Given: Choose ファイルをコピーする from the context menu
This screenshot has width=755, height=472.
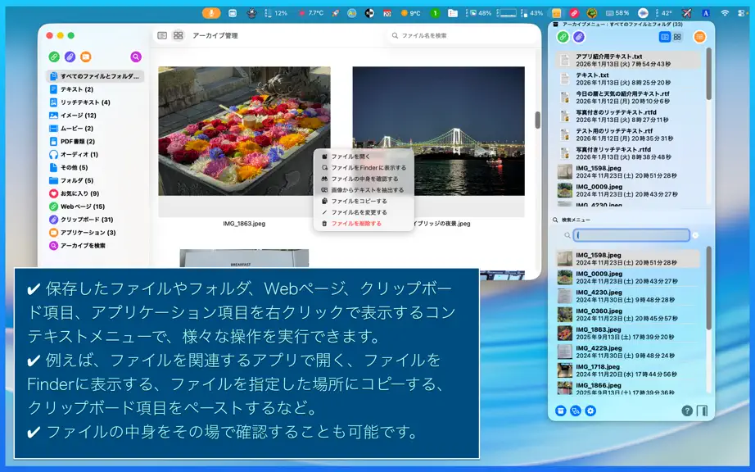Looking at the screenshot, I should [x=364, y=201].
